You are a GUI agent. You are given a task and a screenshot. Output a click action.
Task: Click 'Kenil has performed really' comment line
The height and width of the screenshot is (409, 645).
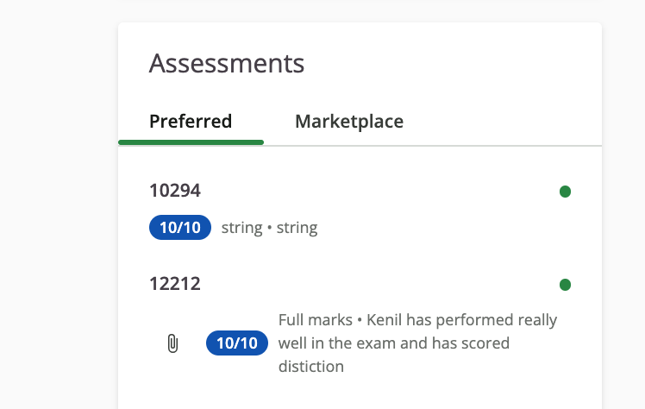(x=461, y=320)
